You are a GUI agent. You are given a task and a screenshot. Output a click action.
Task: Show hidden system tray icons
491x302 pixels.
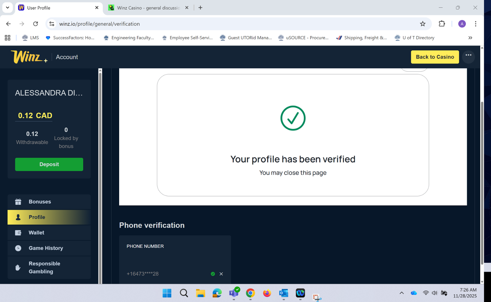(x=402, y=293)
